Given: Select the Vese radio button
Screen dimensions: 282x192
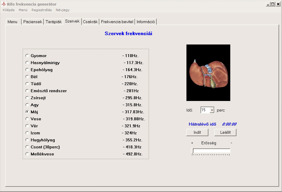Looking at the screenshot, I should tap(27, 119).
